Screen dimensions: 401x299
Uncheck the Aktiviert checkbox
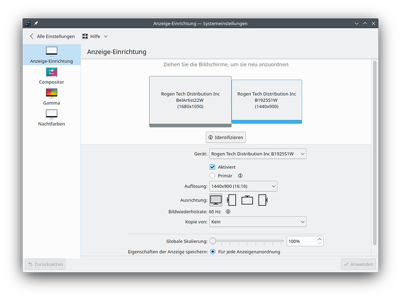(x=212, y=166)
